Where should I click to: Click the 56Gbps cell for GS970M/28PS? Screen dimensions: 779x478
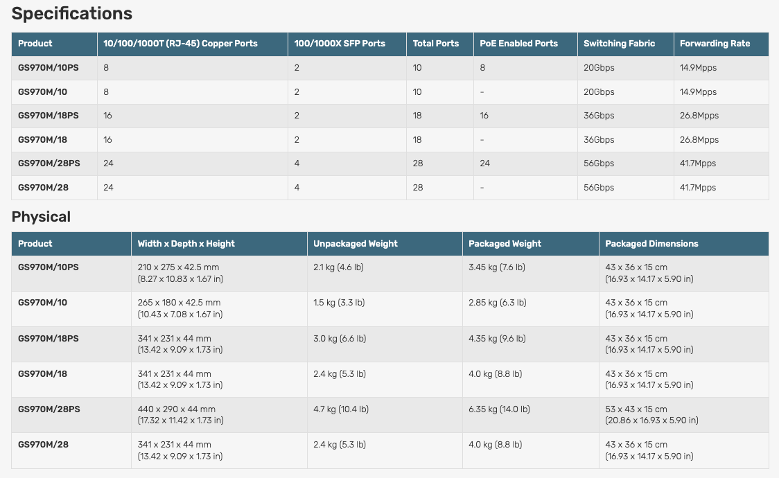click(x=599, y=163)
